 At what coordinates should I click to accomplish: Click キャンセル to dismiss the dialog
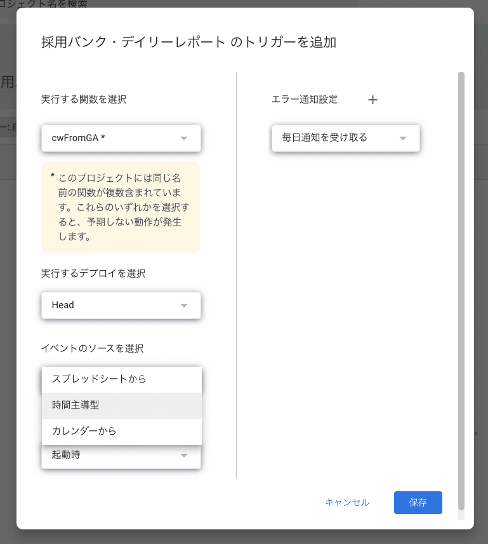coord(347,502)
